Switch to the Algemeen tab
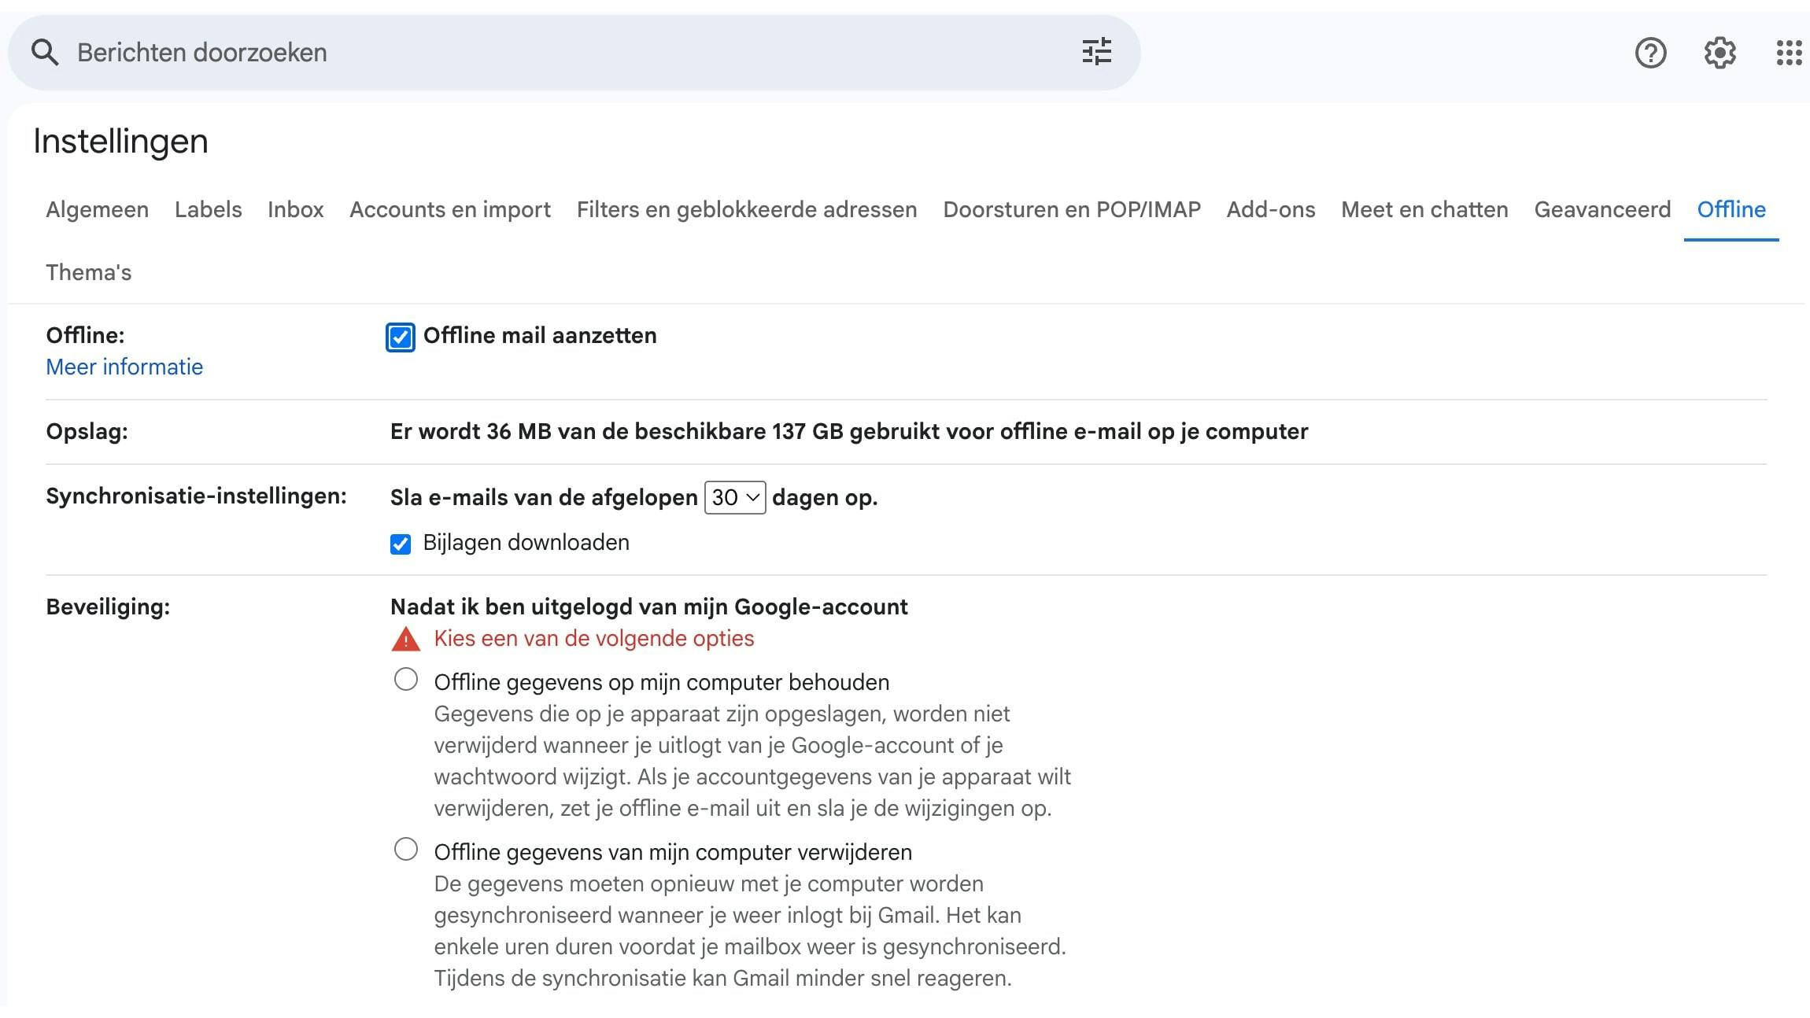 (x=97, y=209)
